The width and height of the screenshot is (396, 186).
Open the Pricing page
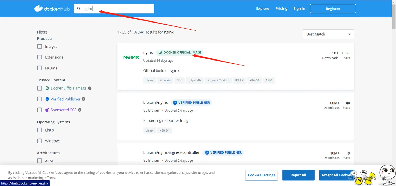point(282,9)
